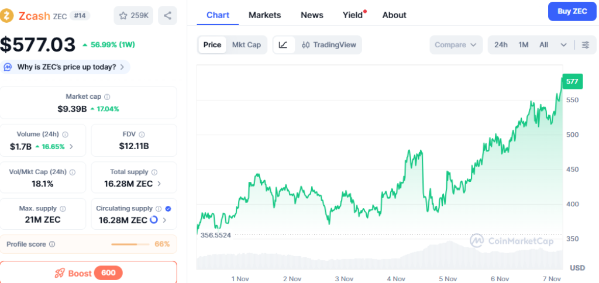Select the line chart style icon
599x283 pixels.
coord(283,45)
